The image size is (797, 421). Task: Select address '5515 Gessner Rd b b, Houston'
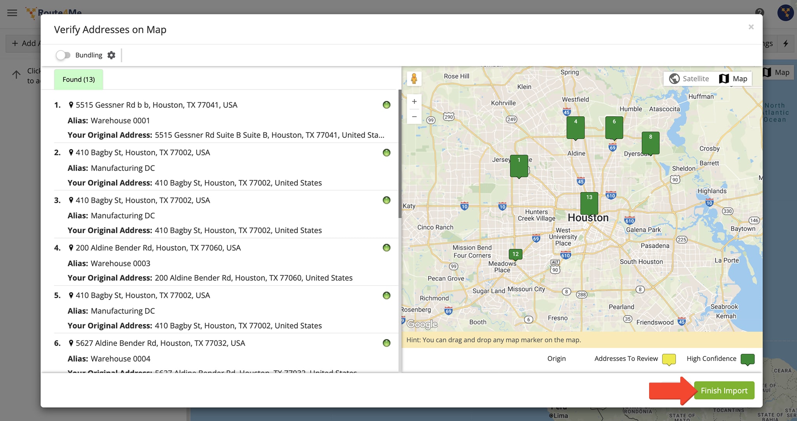tap(156, 105)
